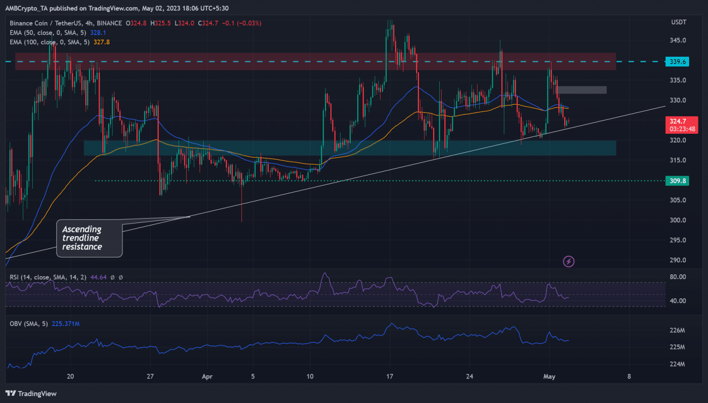Click the RSI value 44.64
Screen dimensions: 708x403
point(99,277)
